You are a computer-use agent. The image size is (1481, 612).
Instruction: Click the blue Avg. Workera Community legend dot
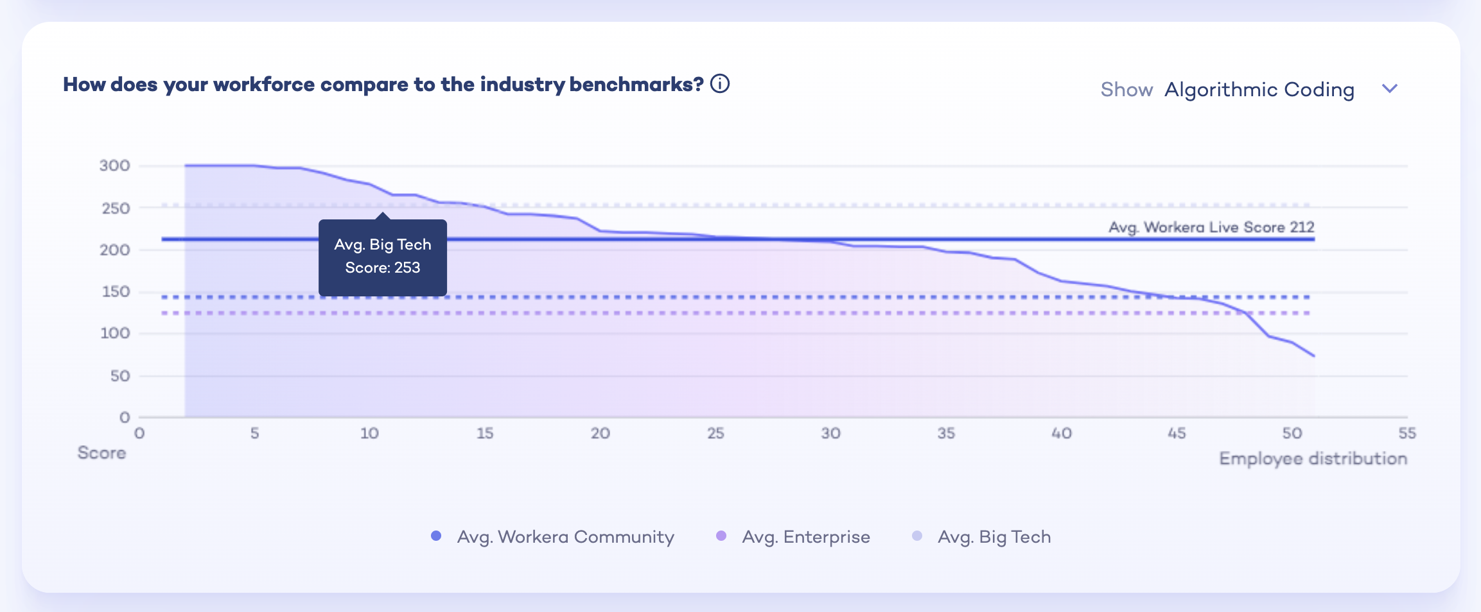437,535
